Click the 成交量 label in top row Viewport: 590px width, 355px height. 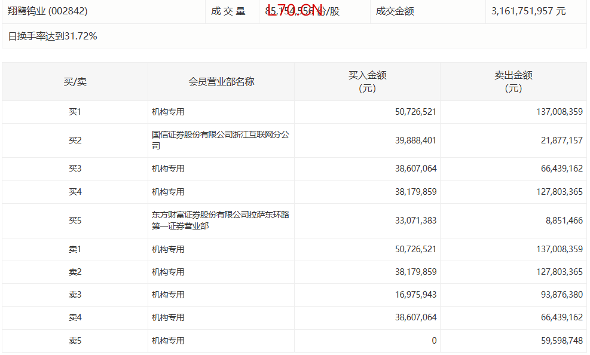coord(228,11)
